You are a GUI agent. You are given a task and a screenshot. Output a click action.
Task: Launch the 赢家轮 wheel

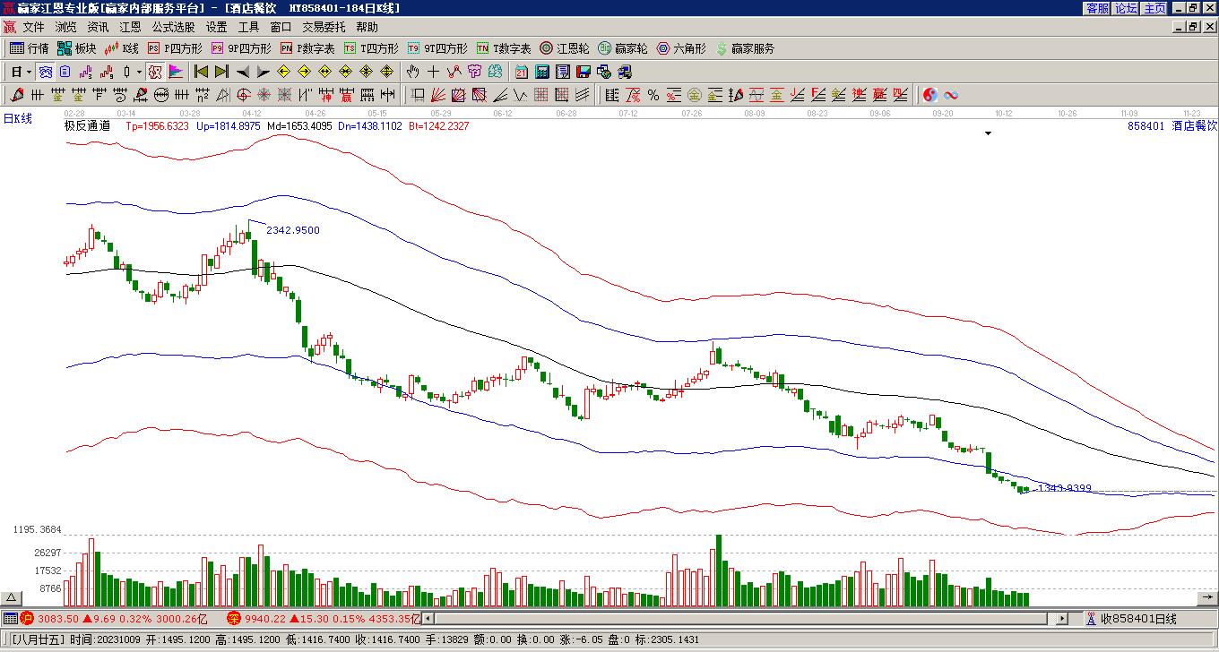coord(623,48)
